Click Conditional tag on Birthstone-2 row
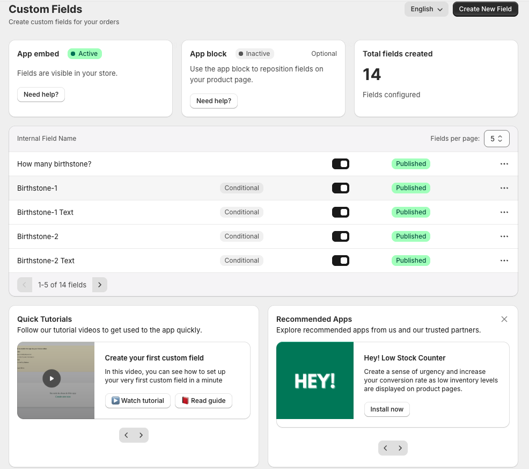Viewport: 529px width, 469px height. pyautogui.click(x=241, y=236)
